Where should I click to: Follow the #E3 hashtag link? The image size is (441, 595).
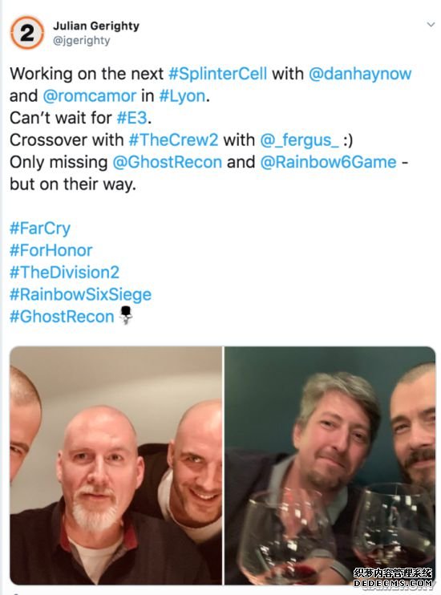pyautogui.click(x=131, y=118)
